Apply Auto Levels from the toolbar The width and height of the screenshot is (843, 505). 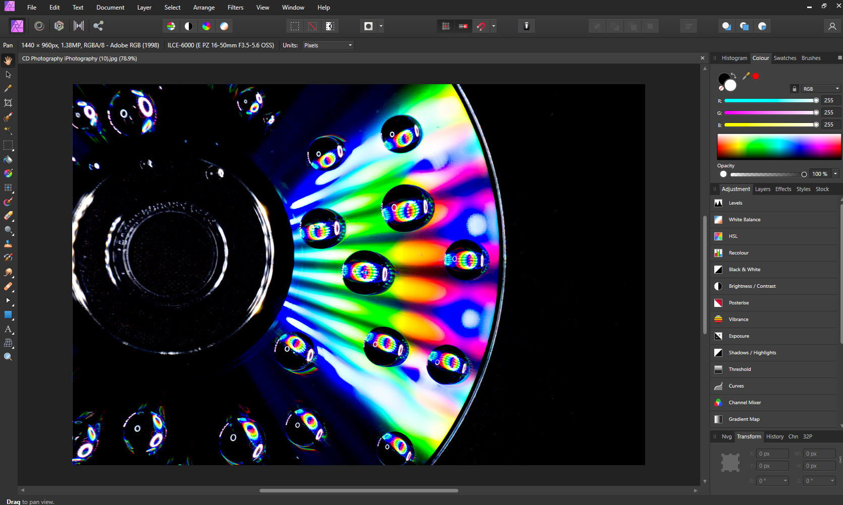[171, 26]
